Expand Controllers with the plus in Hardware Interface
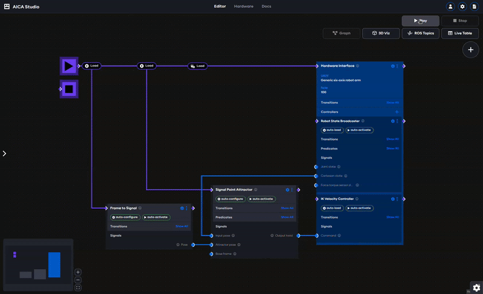This screenshot has width=483, height=294. pyautogui.click(x=397, y=112)
